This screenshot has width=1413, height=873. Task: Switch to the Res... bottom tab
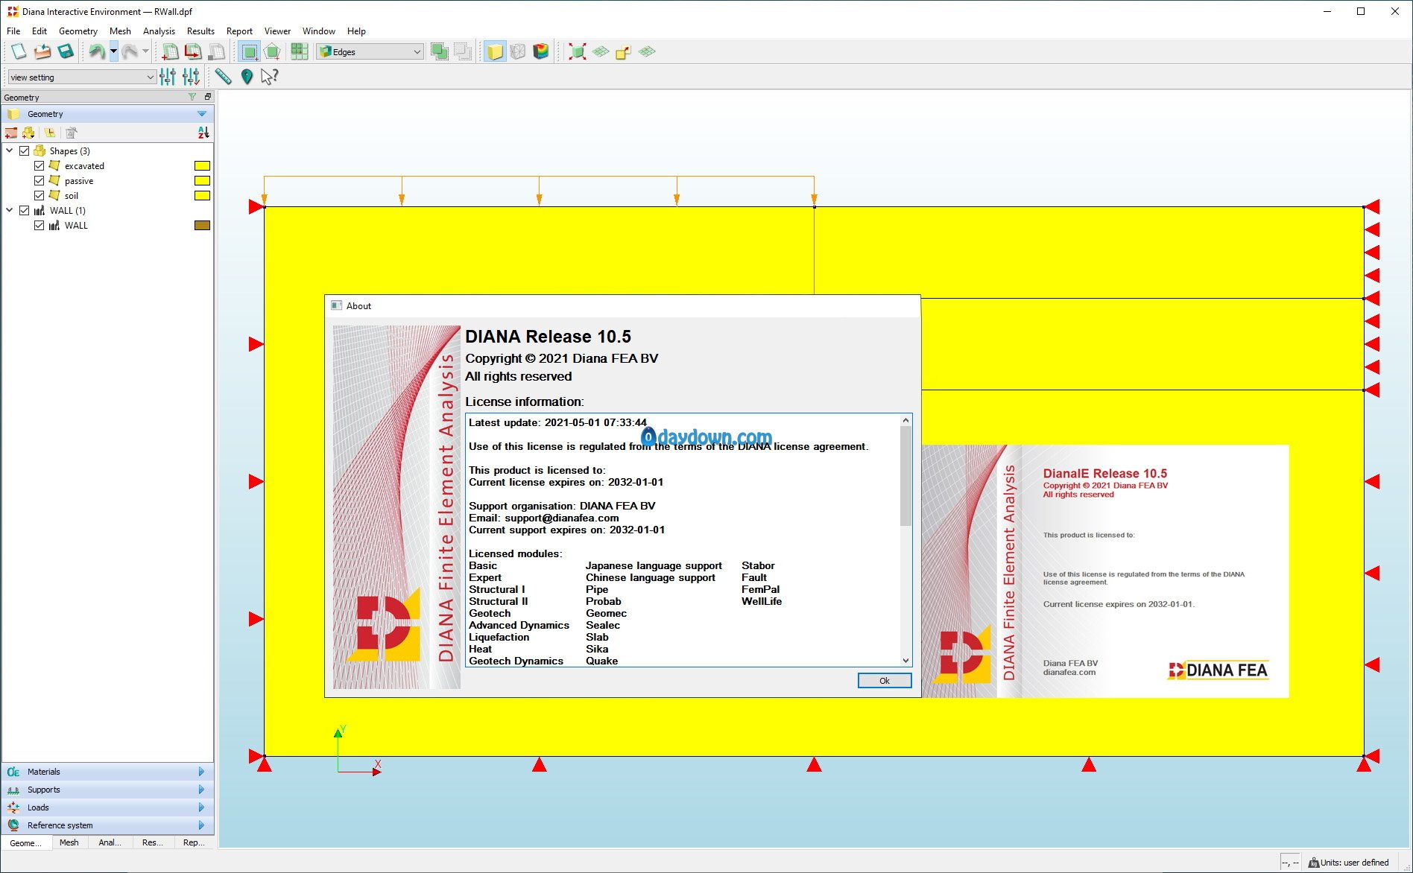152,842
